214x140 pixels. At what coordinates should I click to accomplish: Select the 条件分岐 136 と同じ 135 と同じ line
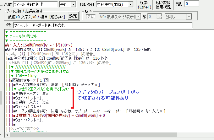pyautogui.click(x=78, y=50)
